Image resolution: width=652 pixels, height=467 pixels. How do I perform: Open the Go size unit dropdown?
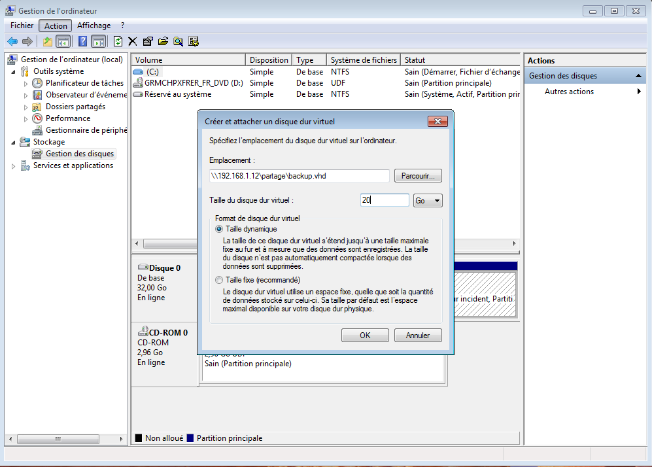[x=428, y=201]
